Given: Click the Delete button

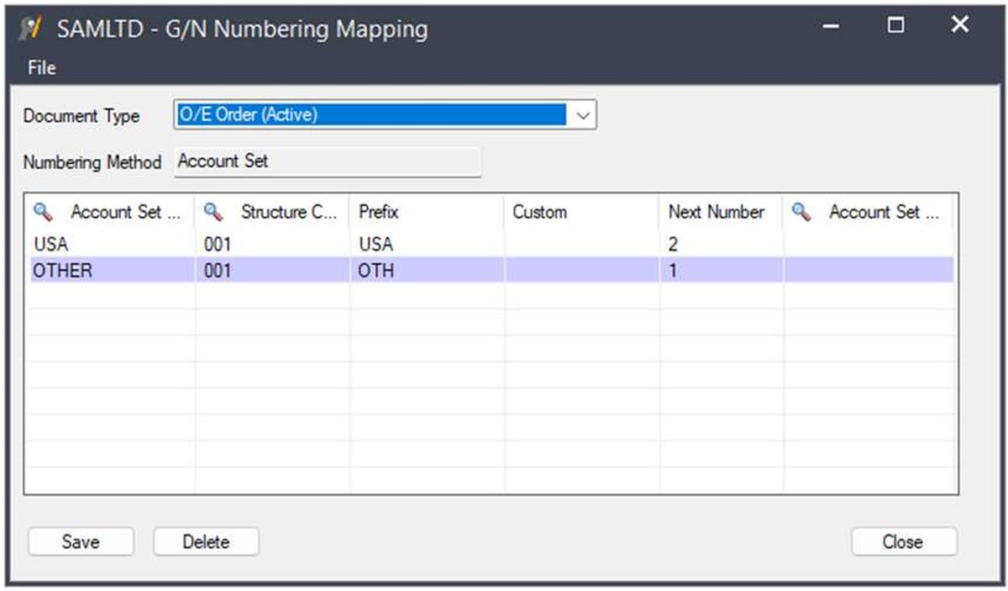Looking at the screenshot, I should coord(206,542).
